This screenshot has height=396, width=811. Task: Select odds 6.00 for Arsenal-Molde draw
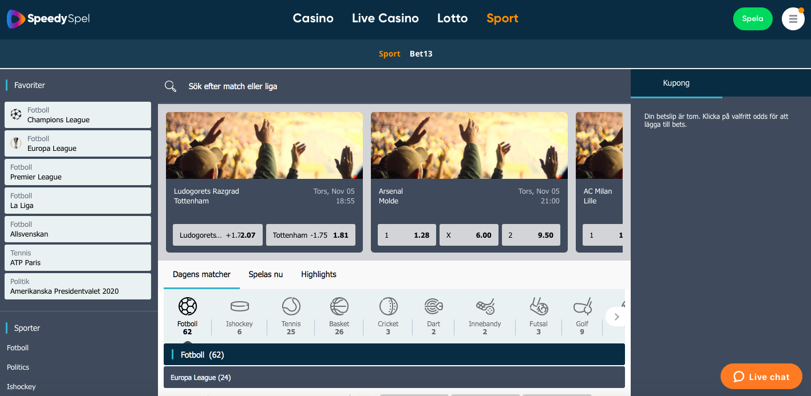[x=469, y=235]
